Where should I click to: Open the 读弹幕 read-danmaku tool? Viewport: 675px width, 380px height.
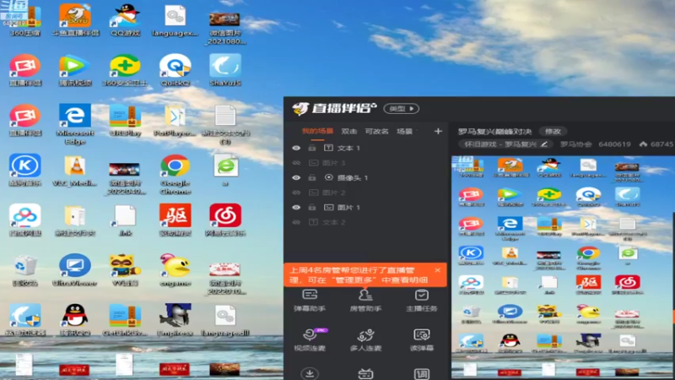421,339
